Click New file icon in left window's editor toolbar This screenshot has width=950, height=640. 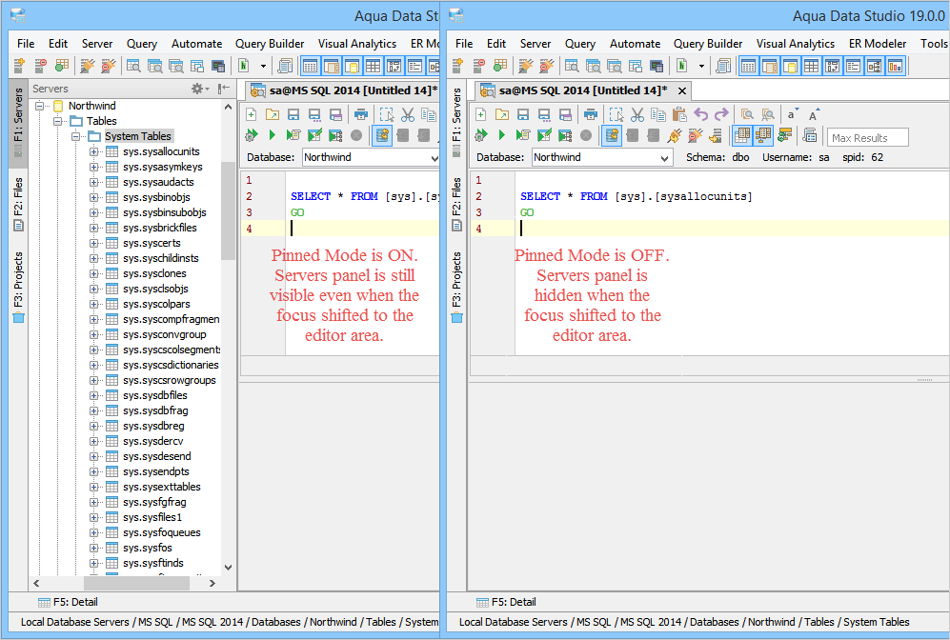click(252, 114)
